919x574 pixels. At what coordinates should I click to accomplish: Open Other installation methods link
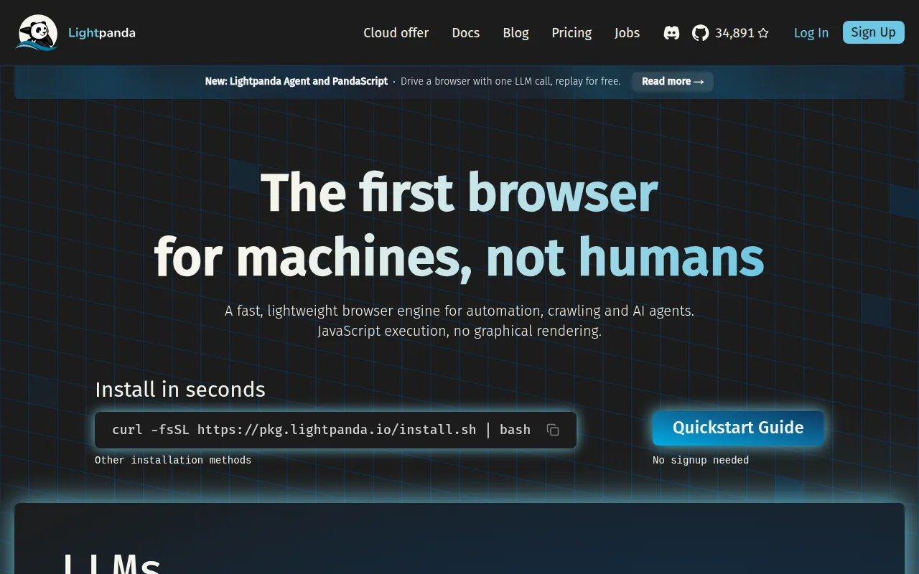[x=173, y=461]
